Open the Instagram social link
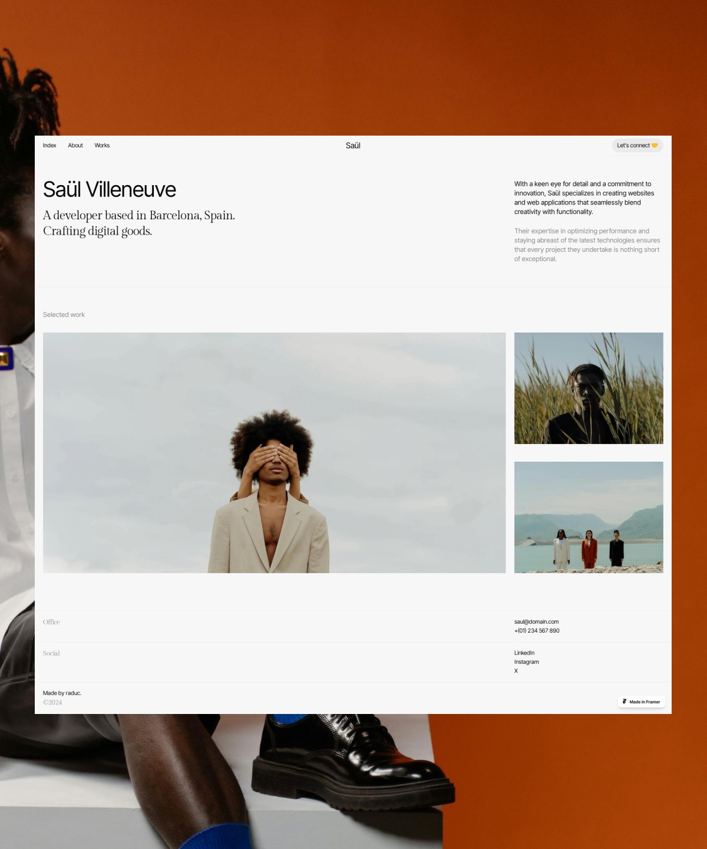707x849 pixels. tap(526, 662)
